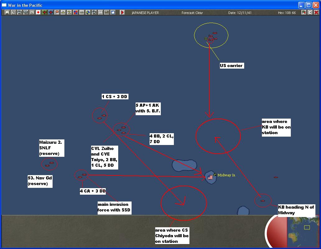Viewport: 321px width, 249px height.
Task: Click the orange flag toolbar icon
Action: coord(57,12)
